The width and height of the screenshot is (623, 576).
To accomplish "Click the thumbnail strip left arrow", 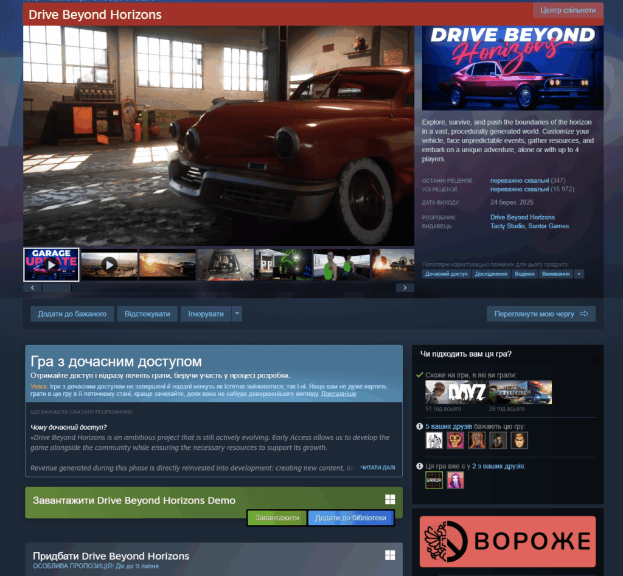I will point(32,287).
